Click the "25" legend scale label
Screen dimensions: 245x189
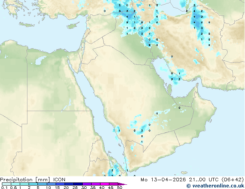click(75, 187)
